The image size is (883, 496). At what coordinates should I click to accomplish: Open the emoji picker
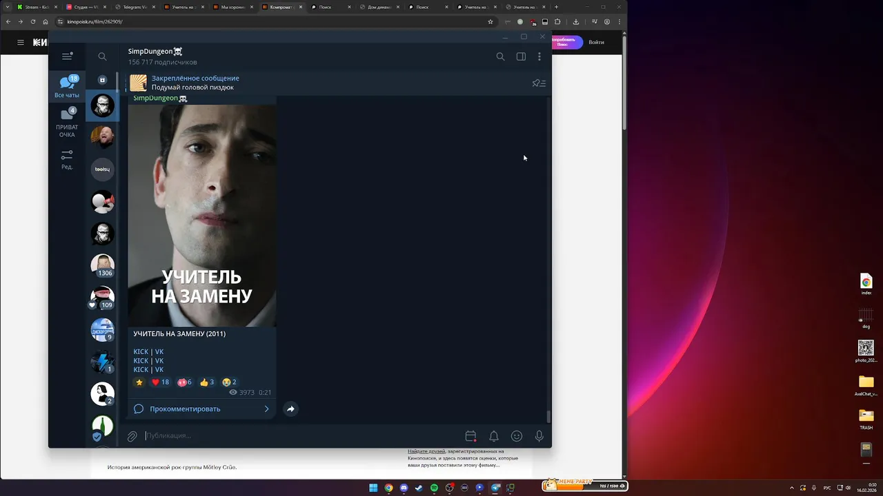click(517, 436)
